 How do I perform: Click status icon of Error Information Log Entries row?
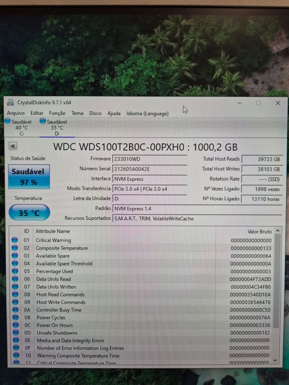pyautogui.click(x=16, y=348)
